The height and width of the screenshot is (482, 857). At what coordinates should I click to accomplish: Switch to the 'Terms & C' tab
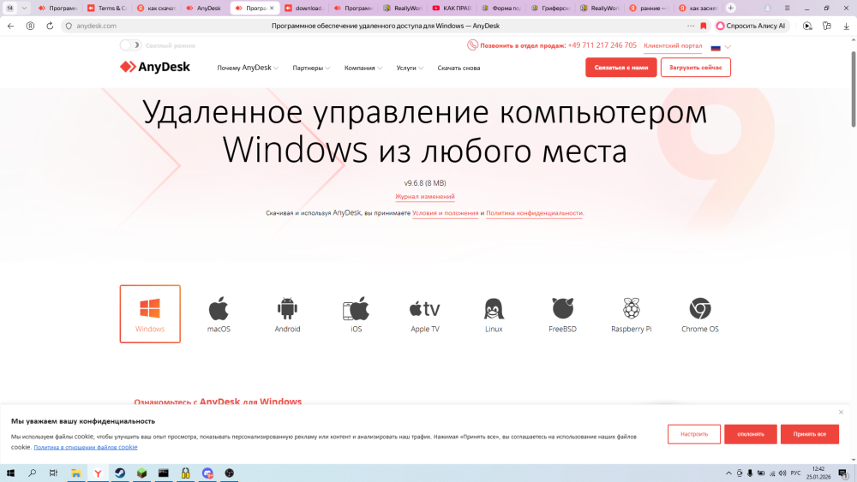click(107, 9)
